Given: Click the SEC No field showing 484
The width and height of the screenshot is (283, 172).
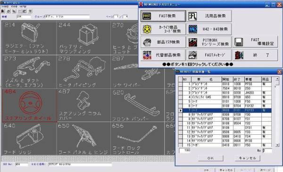Looking at the screenshot, I should point(22,164).
